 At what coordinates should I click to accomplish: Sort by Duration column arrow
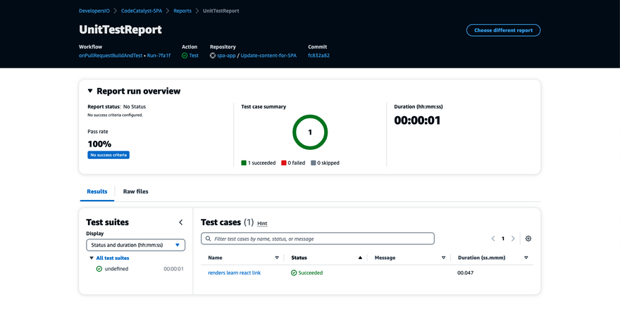click(526, 258)
